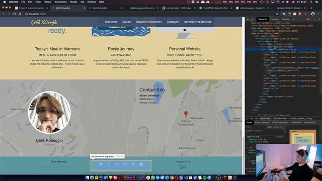Open Finder from the Dock
322x181 pixels.
(87, 177)
